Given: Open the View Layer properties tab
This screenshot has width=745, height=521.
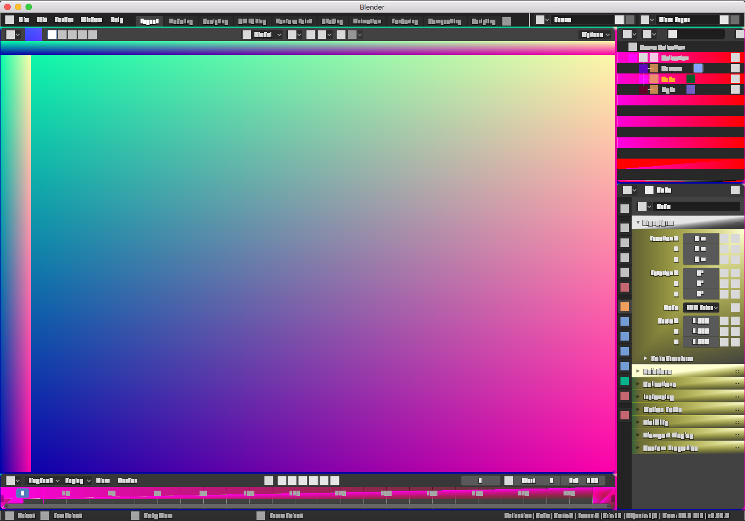Looking at the screenshot, I should (625, 258).
